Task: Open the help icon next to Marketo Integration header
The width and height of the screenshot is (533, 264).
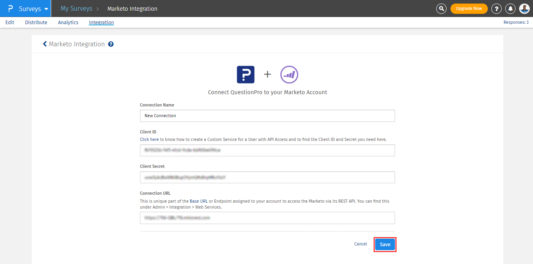Action: pos(110,44)
